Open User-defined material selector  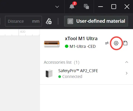(96, 21)
